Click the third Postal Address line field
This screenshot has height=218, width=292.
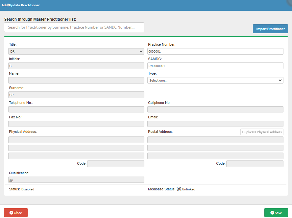pos(215,156)
